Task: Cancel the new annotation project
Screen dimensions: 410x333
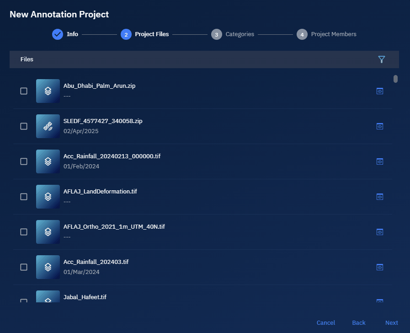Action: 325,323
